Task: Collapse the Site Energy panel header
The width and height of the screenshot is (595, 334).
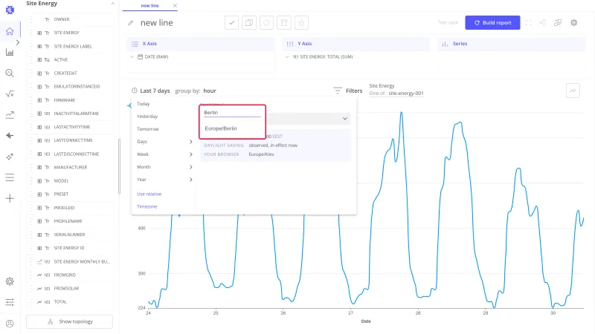Action: 113,4
